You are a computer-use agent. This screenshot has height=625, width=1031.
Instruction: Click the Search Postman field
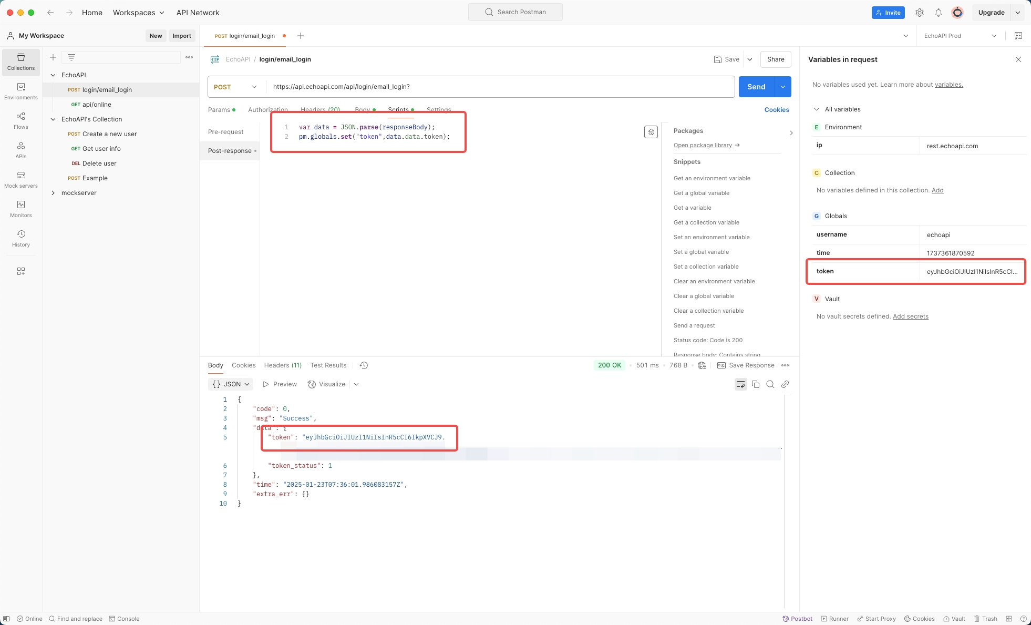pos(515,12)
